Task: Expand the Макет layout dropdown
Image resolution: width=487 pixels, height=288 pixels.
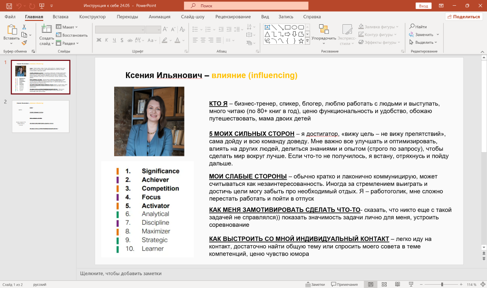Action: point(67,27)
